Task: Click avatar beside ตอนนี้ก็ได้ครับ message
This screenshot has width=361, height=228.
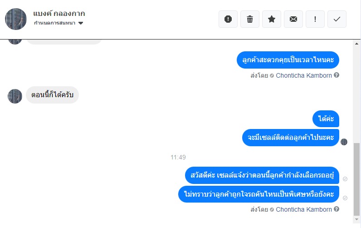Action: (x=15, y=96)
